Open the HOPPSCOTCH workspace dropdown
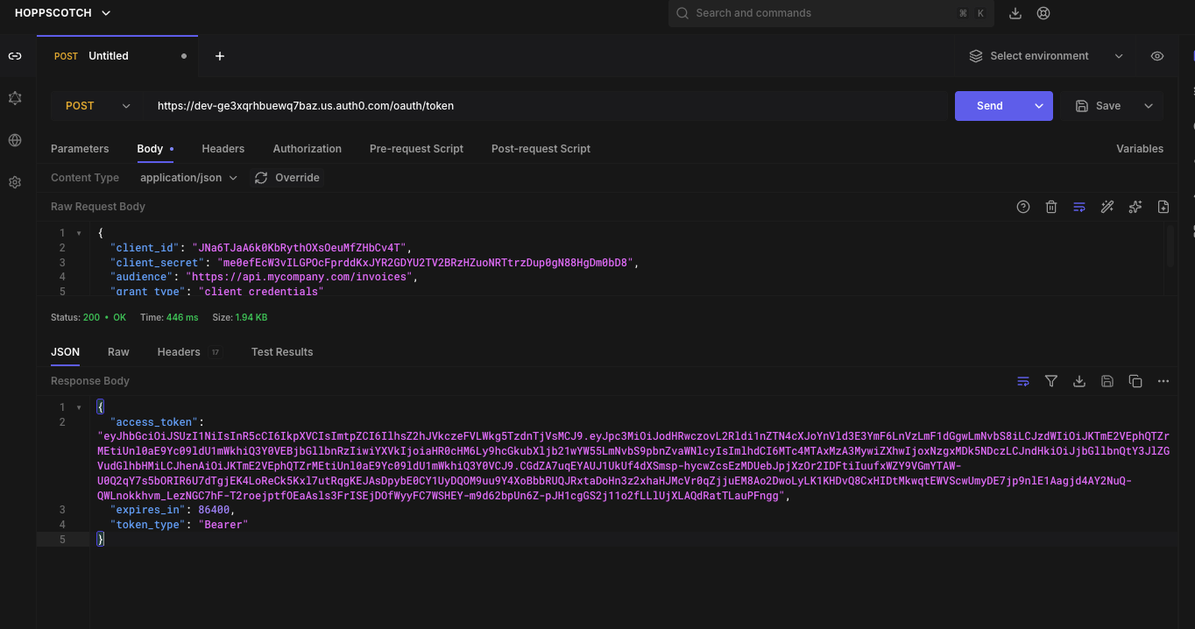The height and width of the screenshot is (629, 1195). click(x=63, y=13)
